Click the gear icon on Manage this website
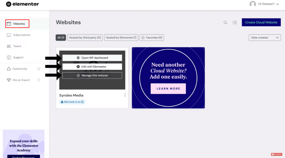 tap(78, 75)
